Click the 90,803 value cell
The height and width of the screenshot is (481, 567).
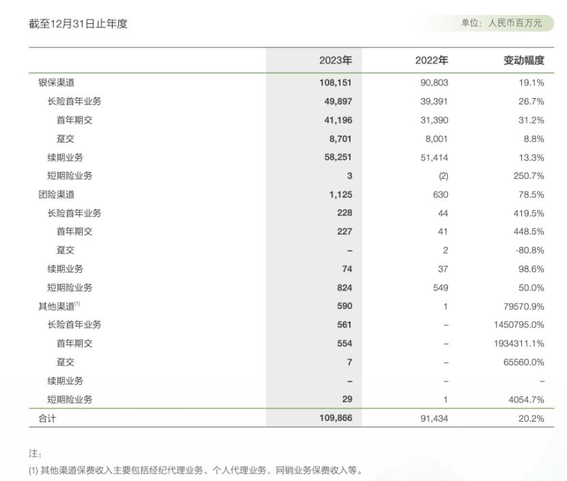(x=434, y=83)
